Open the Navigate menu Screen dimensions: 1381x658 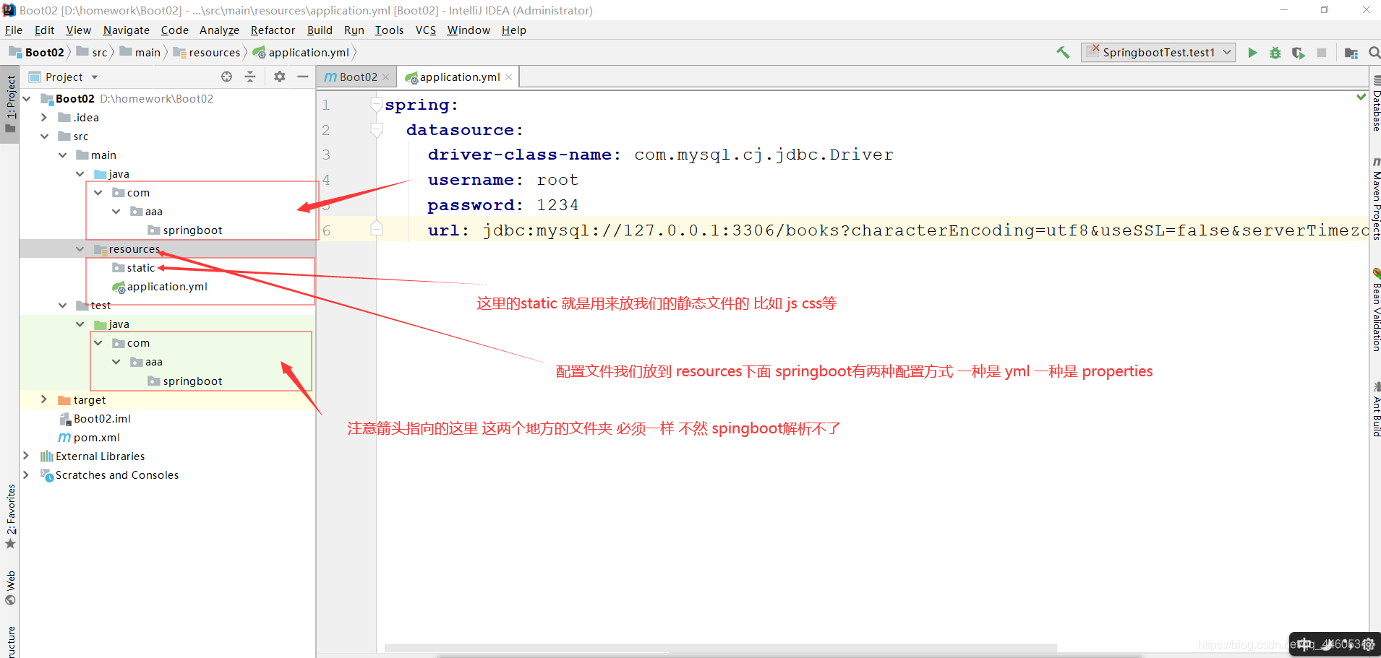tap(127, 30)
